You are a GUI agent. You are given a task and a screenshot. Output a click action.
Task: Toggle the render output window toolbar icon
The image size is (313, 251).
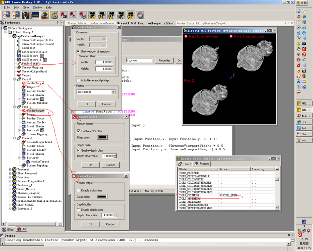pos(35,15)
